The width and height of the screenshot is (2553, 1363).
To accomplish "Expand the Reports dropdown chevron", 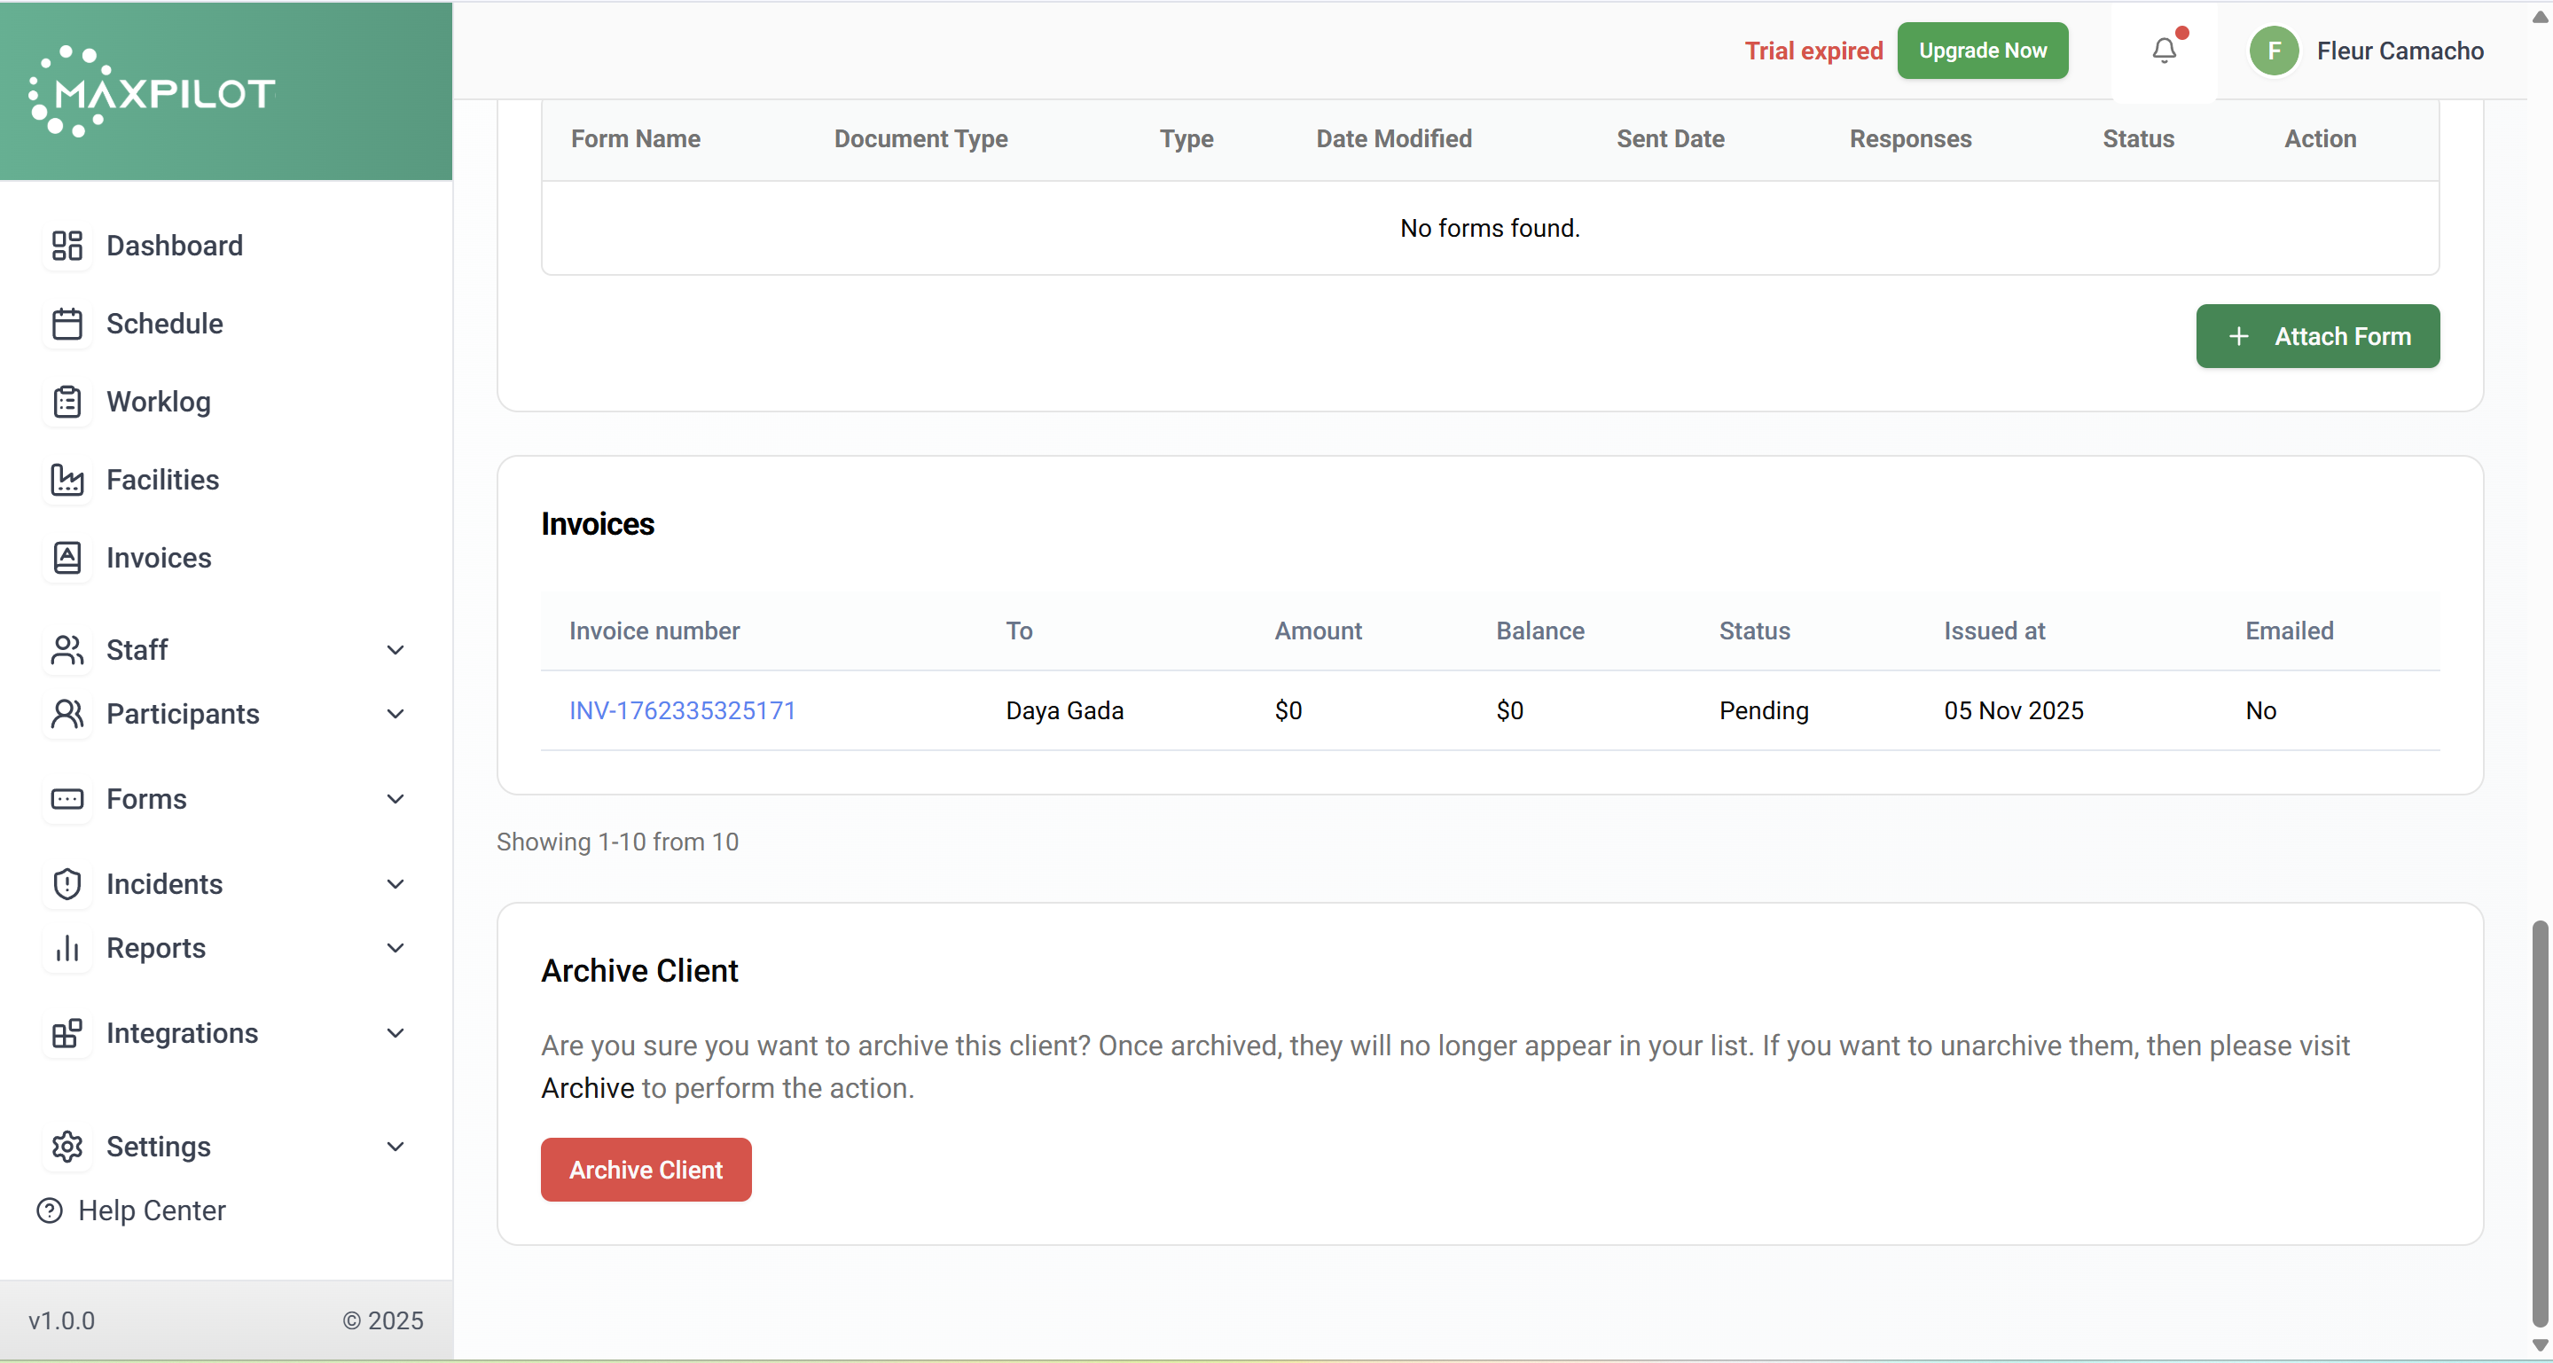I will 395,948.
